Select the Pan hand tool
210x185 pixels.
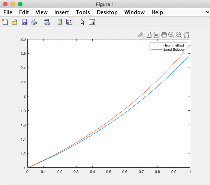(164, 35)
